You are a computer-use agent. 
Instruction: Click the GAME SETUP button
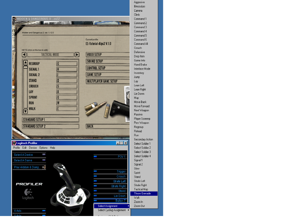tap(108, 74)
